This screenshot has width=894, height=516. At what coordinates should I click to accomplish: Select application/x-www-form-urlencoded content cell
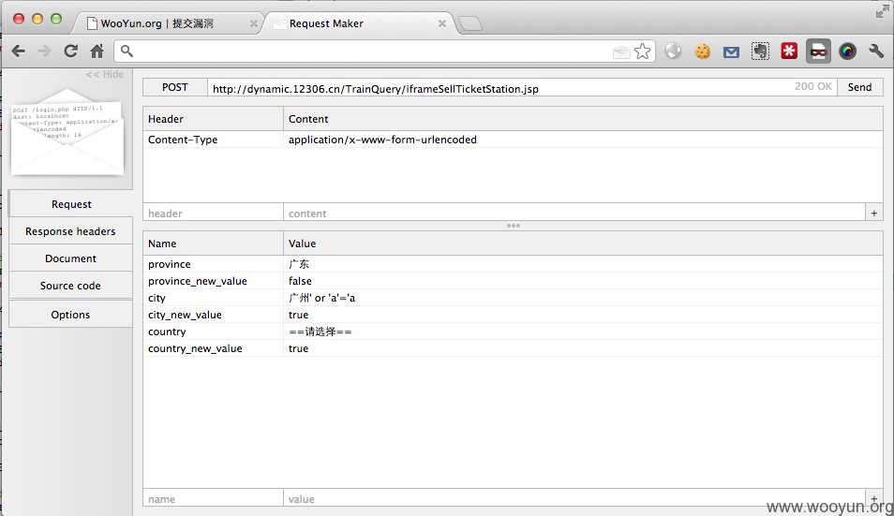coord(583,140)
